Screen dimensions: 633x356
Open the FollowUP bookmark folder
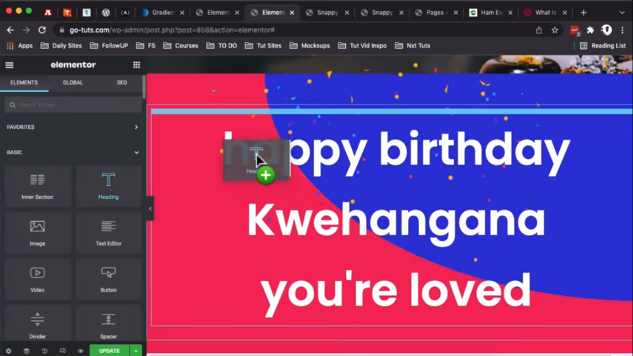tap(109, 45)
